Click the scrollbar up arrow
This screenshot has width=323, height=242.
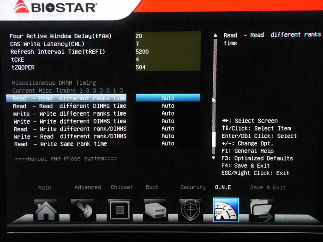pos(213,36)
